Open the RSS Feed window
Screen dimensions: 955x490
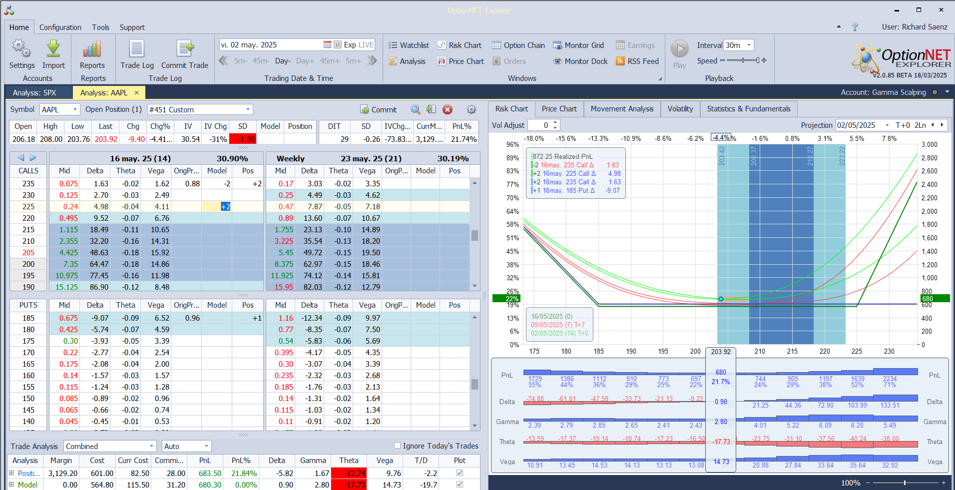637,61
